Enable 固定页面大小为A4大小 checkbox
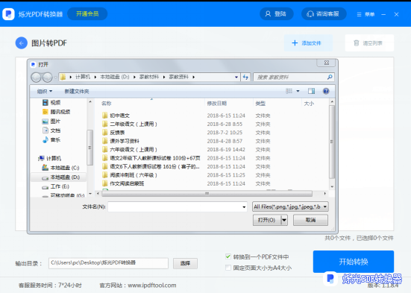 228,268
